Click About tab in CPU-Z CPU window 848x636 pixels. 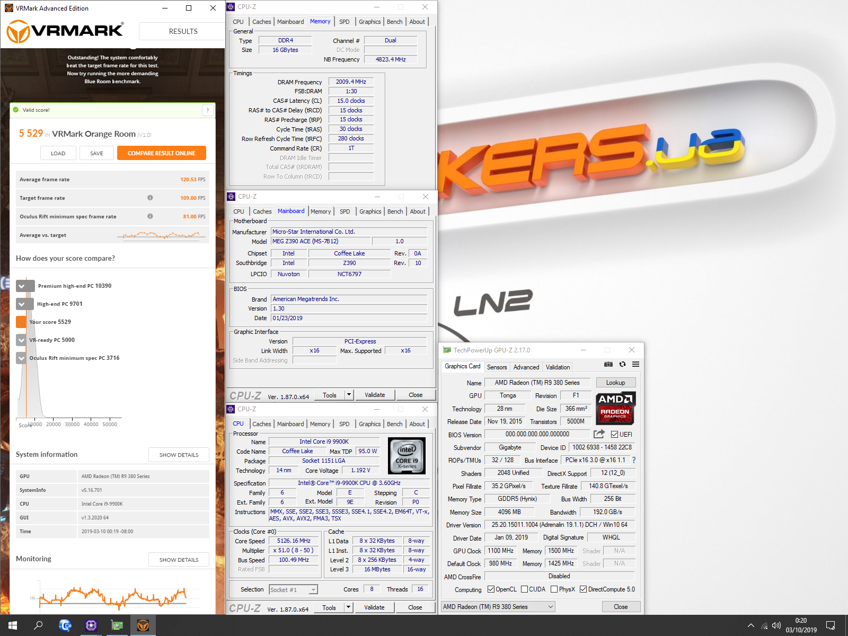tap(417, 424)
